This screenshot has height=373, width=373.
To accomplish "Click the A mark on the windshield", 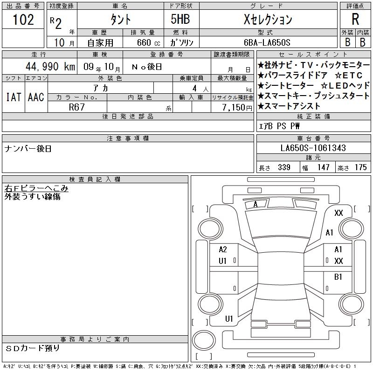I will coord(255,204).
